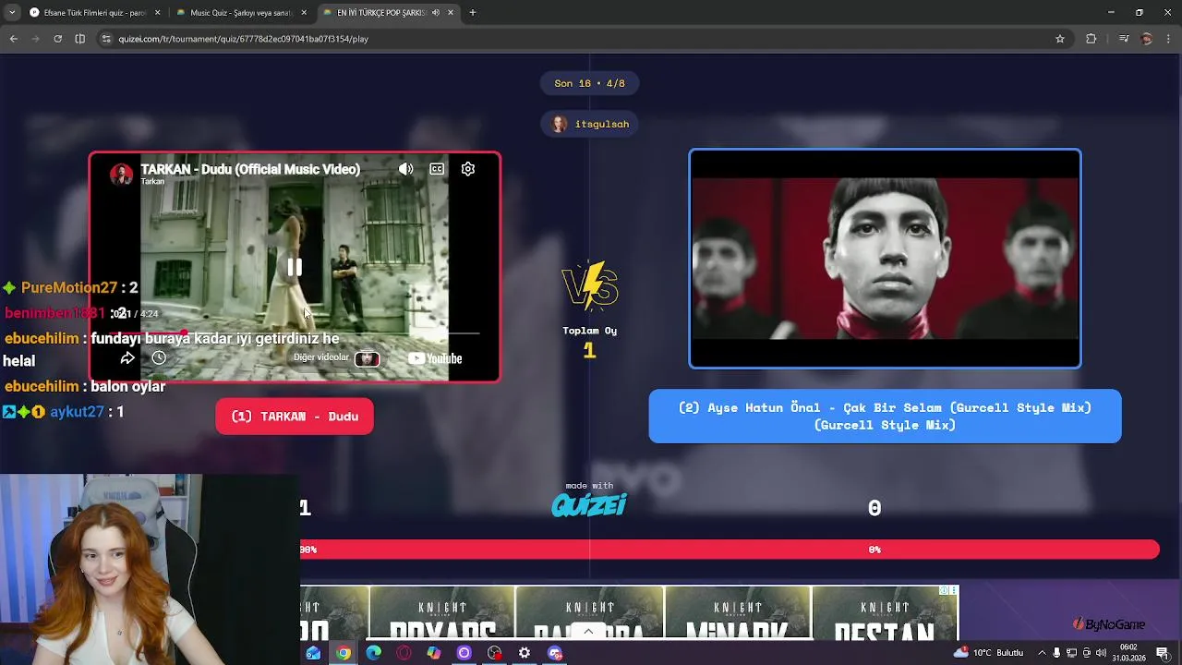
Task: Open itsgulsah user profile badge
Action: [590, 124]
